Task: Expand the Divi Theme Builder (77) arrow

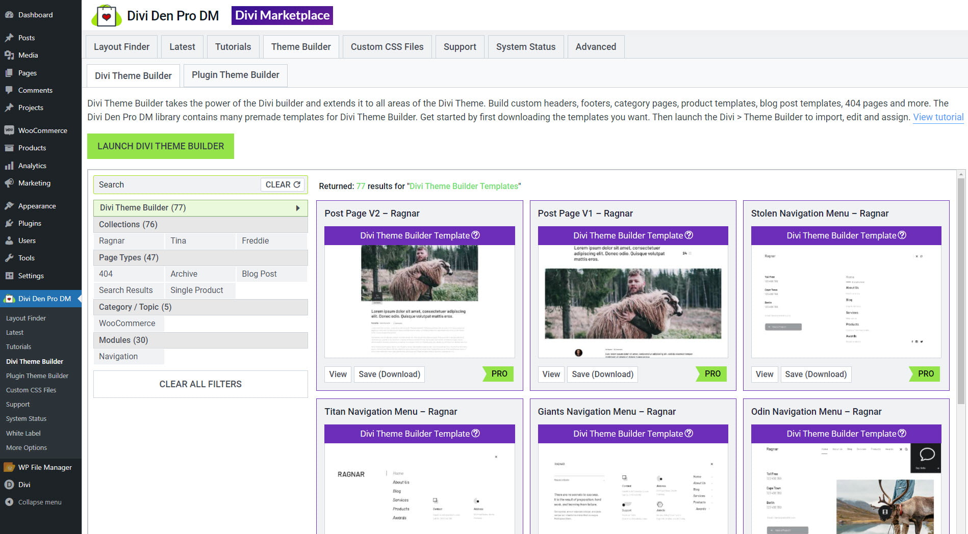Action: [x=298, y=208]
